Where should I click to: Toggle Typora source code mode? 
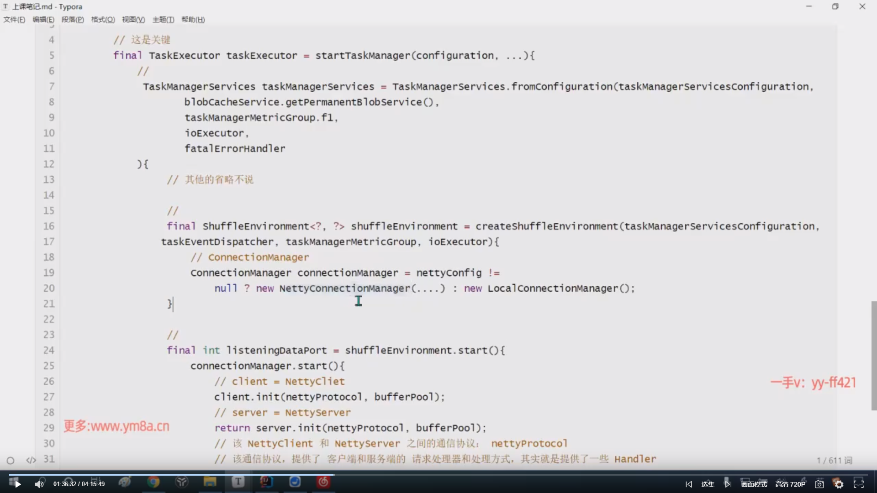pyautogui.click(x=31, y=460)
